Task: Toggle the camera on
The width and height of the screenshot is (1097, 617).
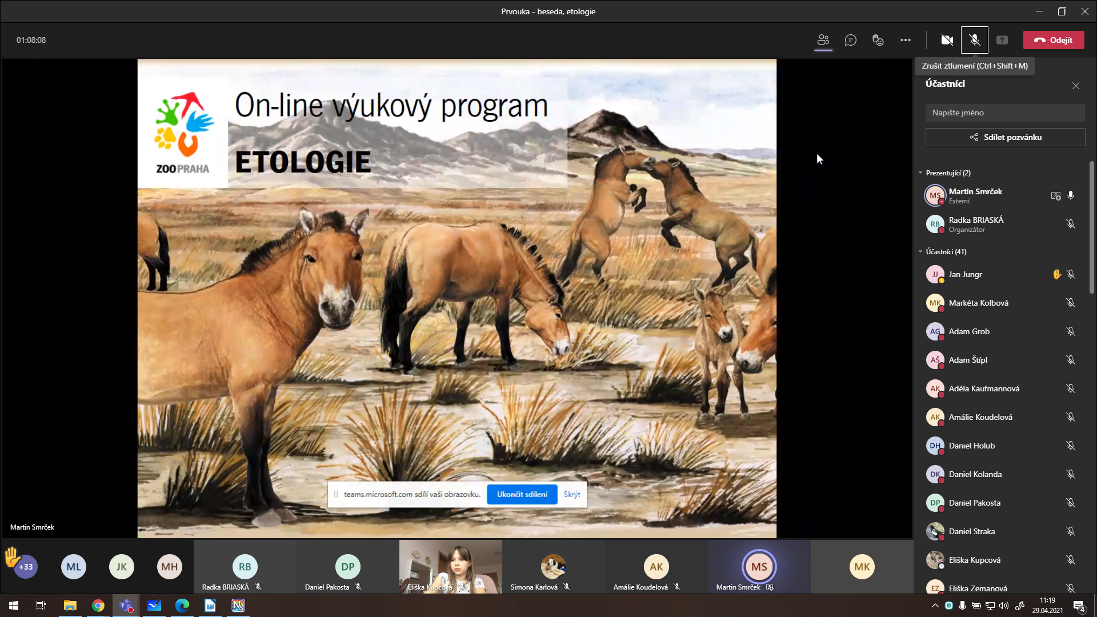Action: 947,40
